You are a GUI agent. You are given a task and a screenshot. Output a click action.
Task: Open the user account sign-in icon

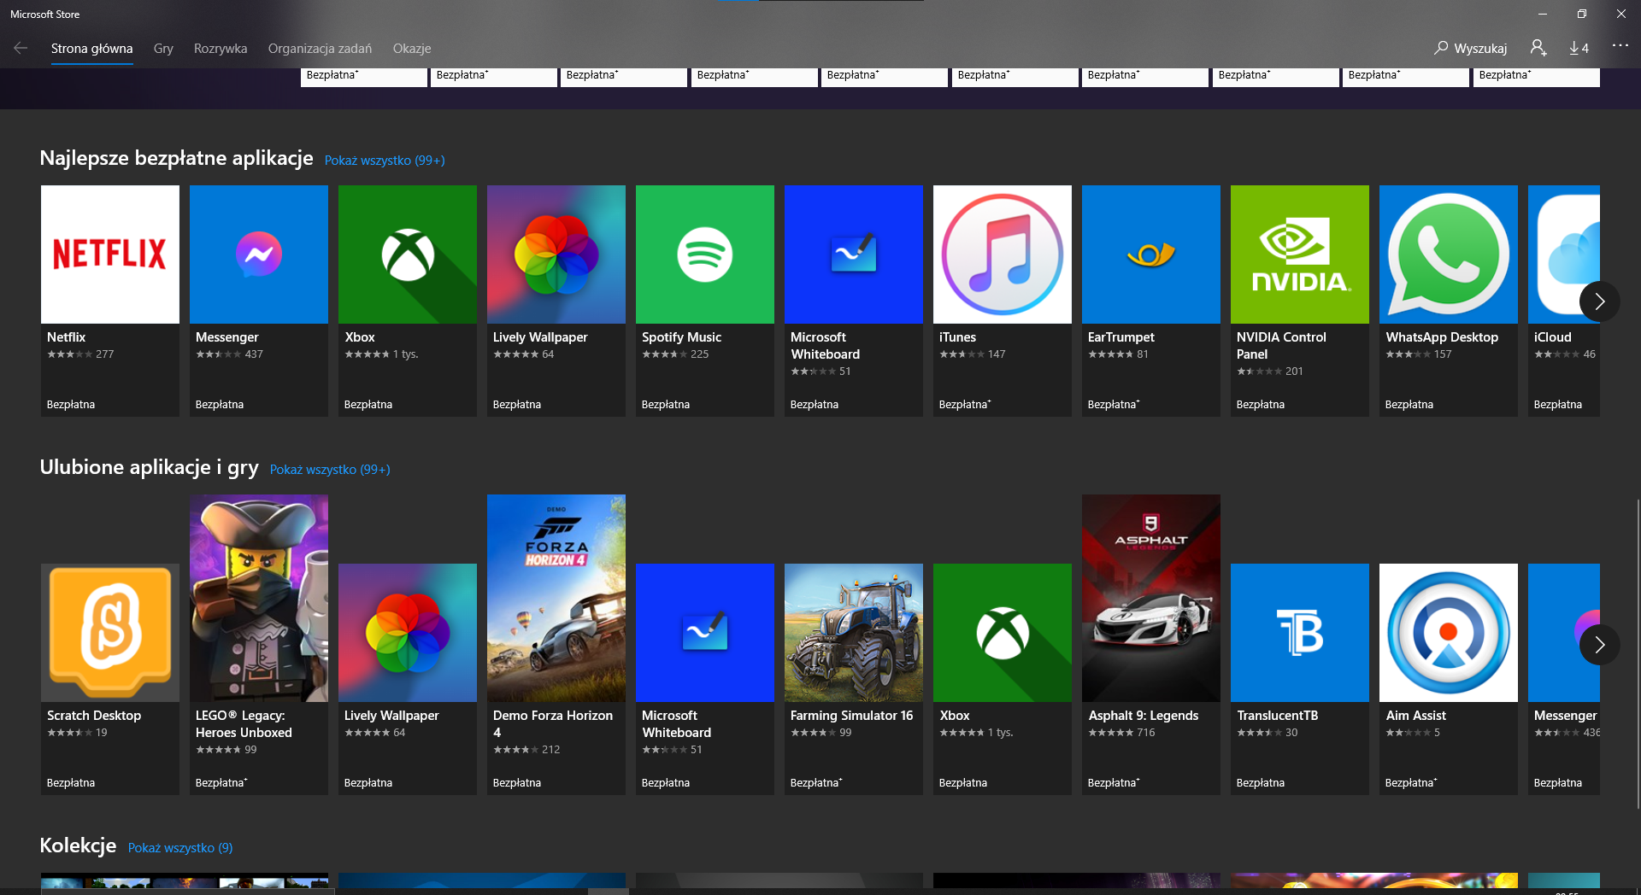coord(1538,48)
